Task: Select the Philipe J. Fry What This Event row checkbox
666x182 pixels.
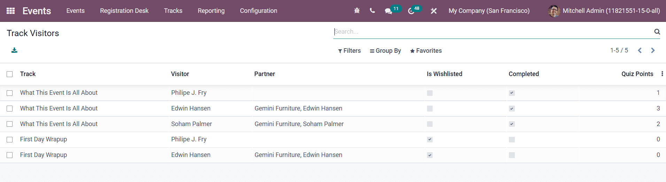Action: (x=10, y=93)
